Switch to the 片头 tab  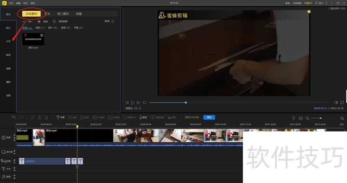point(47,14)
